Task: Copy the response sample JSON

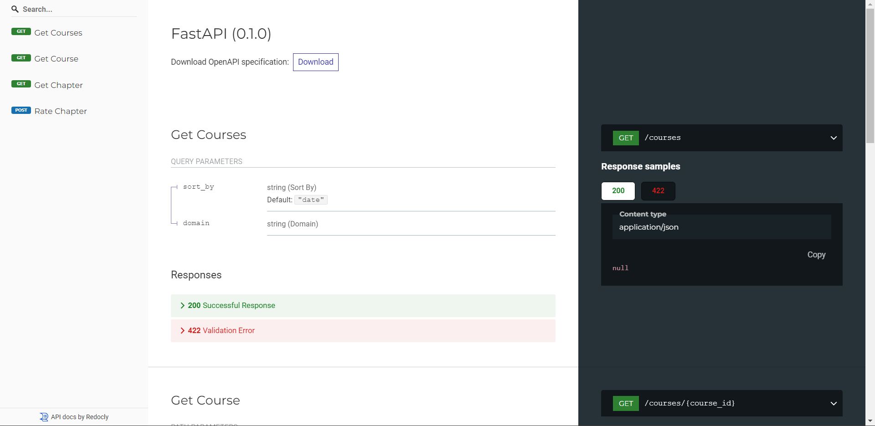Action: 816,255
